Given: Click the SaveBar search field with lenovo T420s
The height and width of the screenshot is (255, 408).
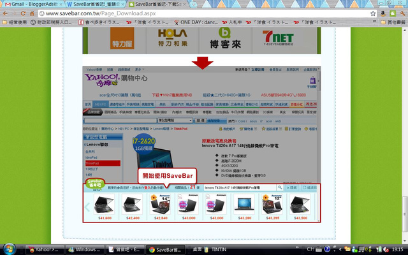Looking at the screenshot, I should pos(240,187).
